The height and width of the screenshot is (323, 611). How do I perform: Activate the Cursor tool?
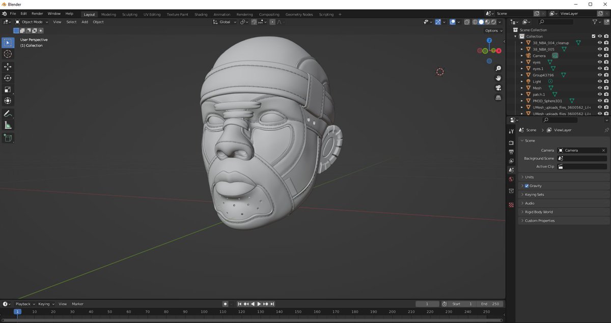8,54
